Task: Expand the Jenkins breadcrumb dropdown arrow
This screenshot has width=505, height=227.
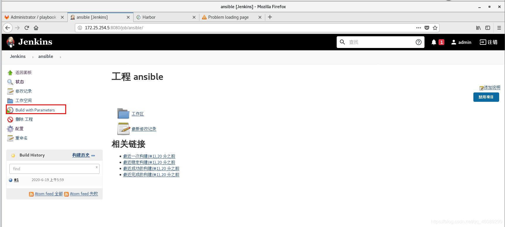Action: pyautogui.click(x=33, y=57)
